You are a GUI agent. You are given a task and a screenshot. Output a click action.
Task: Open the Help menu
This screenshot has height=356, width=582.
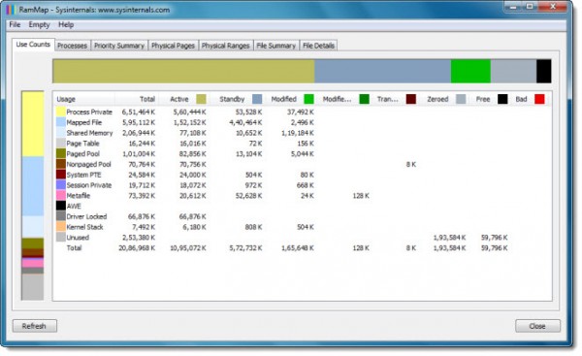tap(66, 25)
